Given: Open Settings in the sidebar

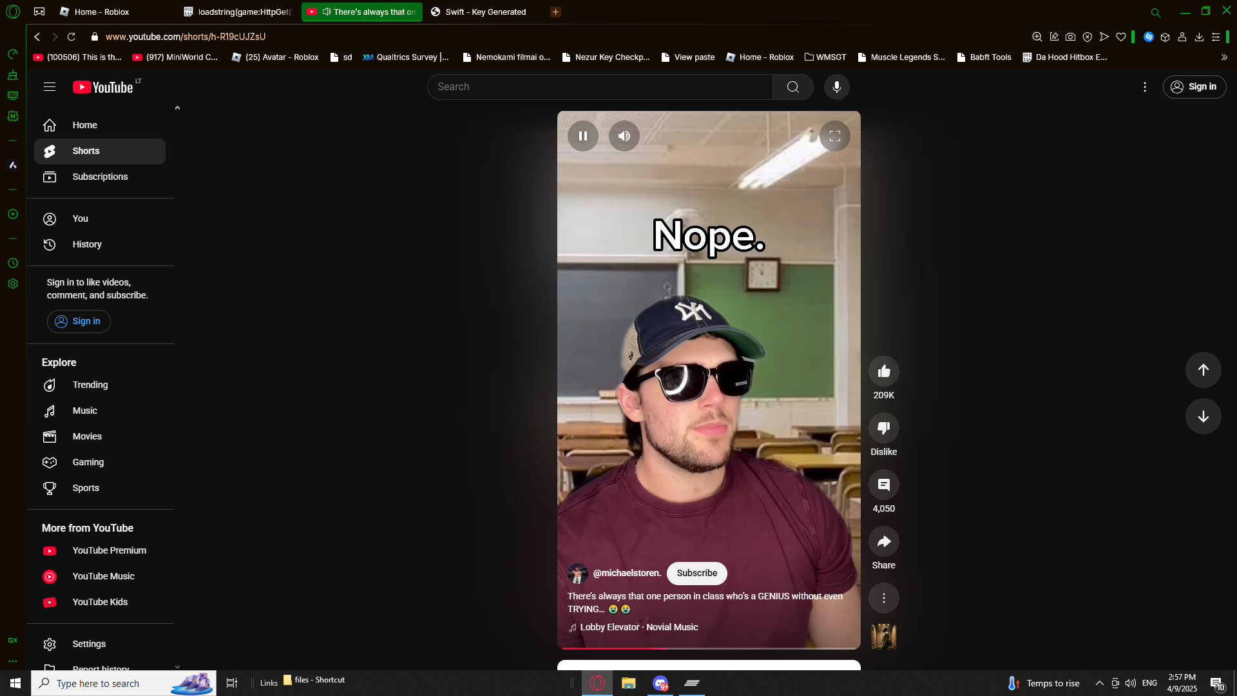Looking at the screenshot, I should [x=100, y=644].
